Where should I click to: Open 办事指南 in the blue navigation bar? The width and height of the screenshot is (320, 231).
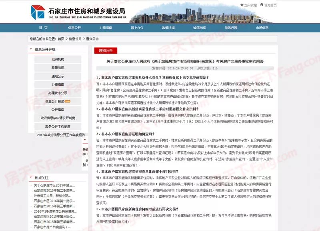(x=106, y=28)
